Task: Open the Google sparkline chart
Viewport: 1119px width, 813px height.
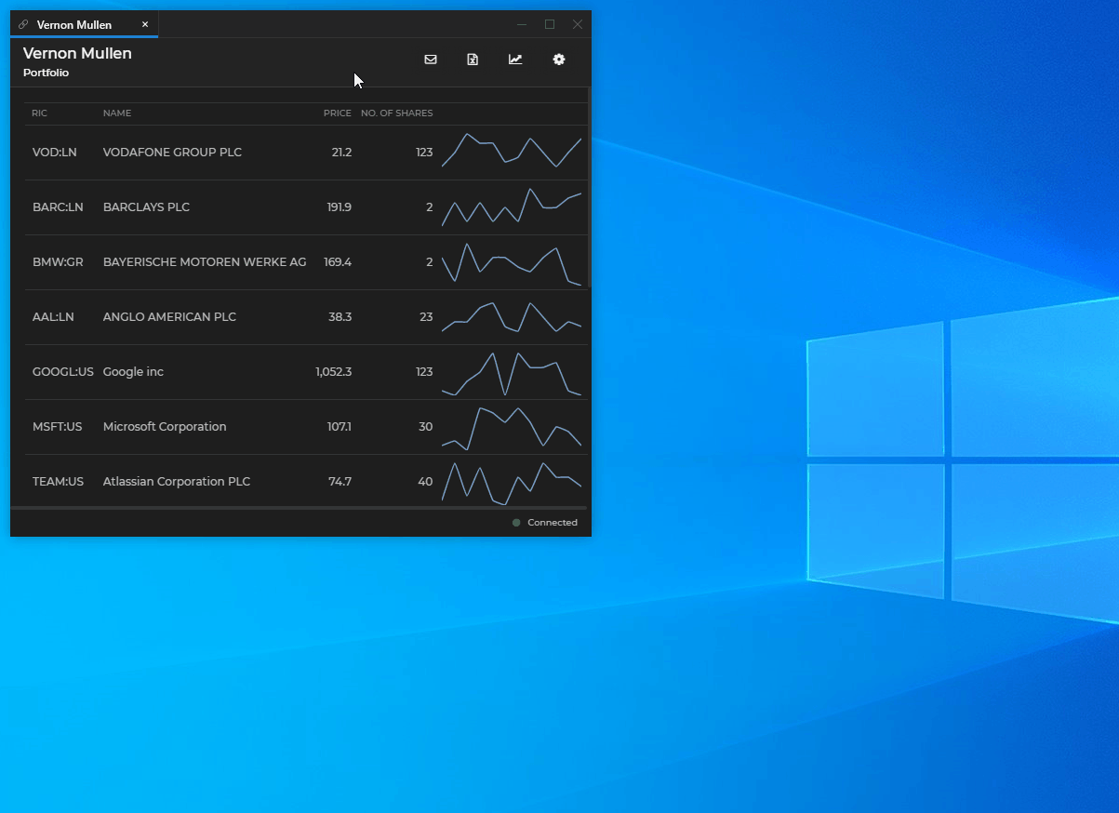Action: [x=512, y=374]
